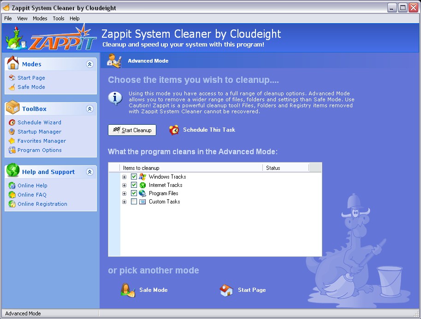
Task: Click the Advanced Mode header icon
Action: [114, 60]
